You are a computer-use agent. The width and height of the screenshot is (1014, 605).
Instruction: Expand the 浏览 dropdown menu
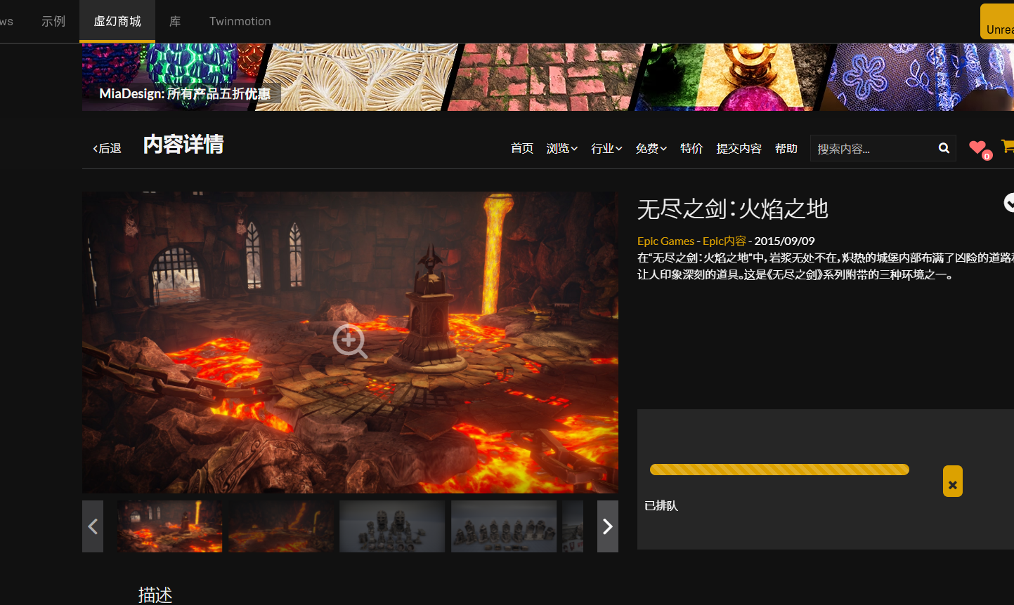pyautogui.click(x=562, y=148)
